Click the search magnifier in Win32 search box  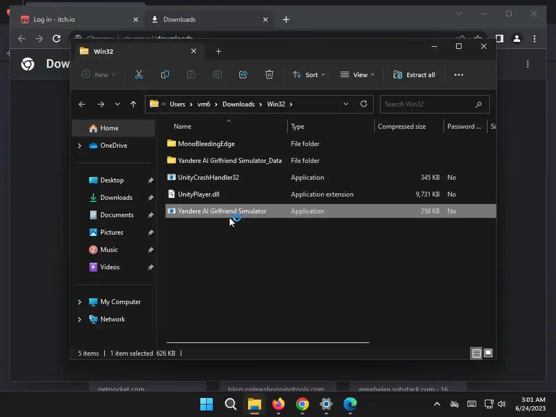tap(478, 104)
